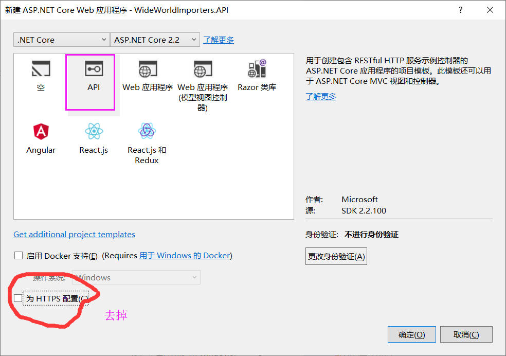Image resolution: width=506 pixels, height=356 pixels.
Task: Choose the Razor 类库 template
Action: tap(257, 76)
